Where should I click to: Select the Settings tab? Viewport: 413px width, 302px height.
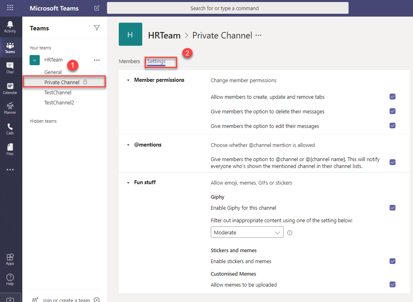pos(156,62)
